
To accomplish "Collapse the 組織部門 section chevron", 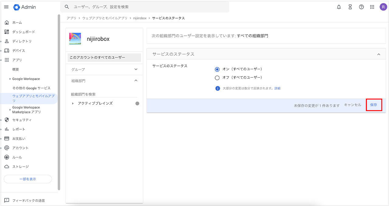I will click(x=136, y=81).
